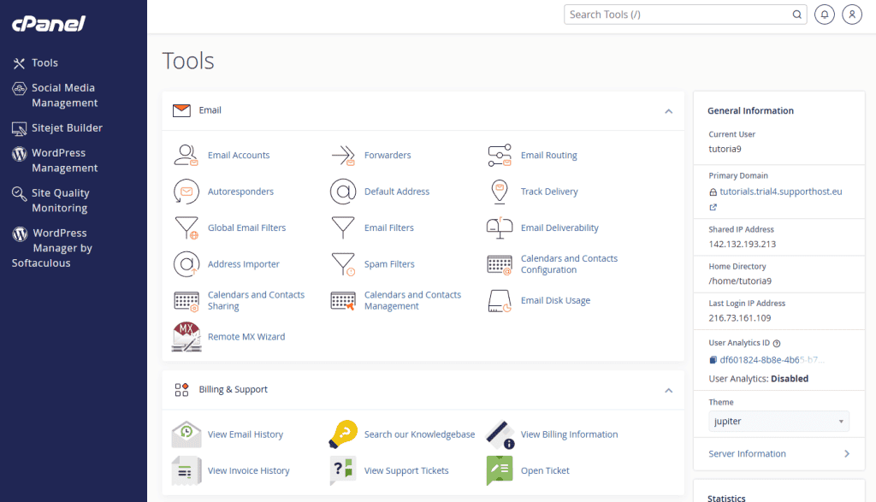Screen dimensions: 876x502
Task: Click the Track Delivery icon
Action: point(500,192)
